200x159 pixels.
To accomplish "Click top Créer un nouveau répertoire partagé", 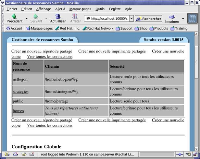I will pyautogui.click(x=42, y=51).
